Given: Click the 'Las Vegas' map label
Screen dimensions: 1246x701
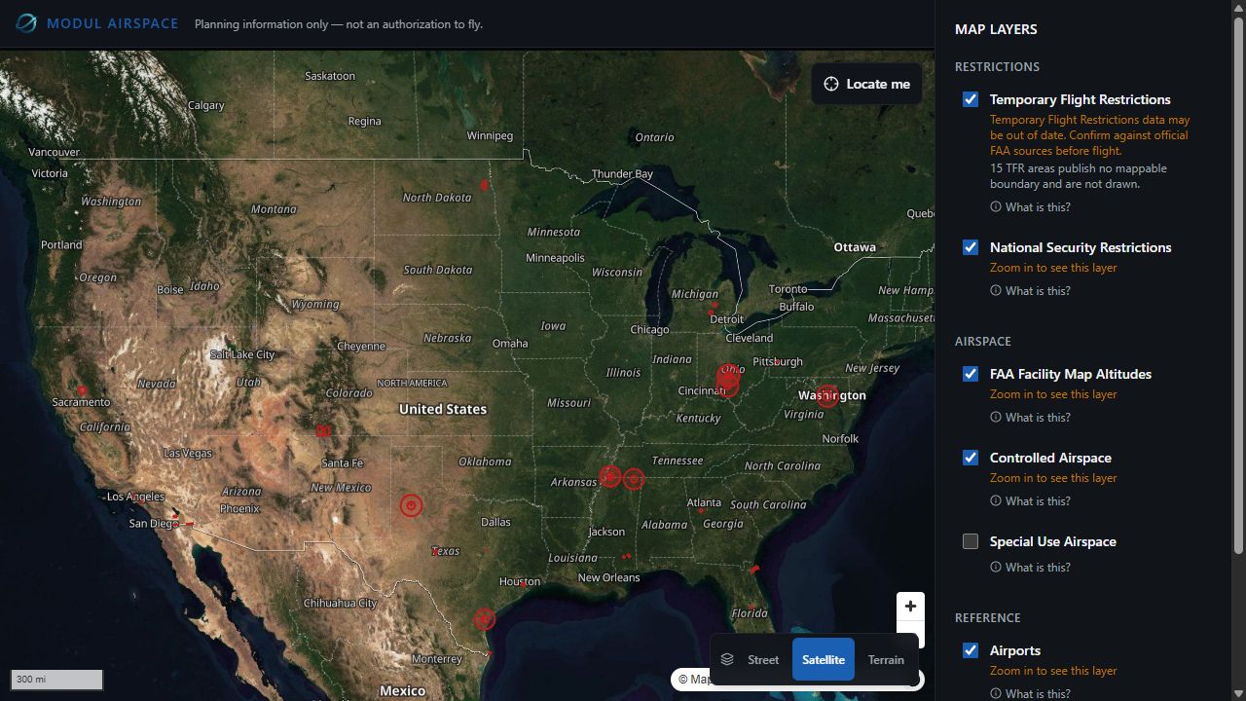Looking at the screenshot, I should tap(188, 454).
